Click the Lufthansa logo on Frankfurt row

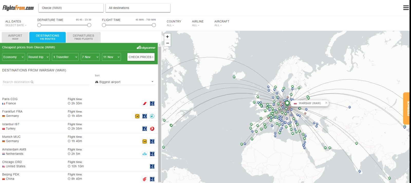point(137,116)
